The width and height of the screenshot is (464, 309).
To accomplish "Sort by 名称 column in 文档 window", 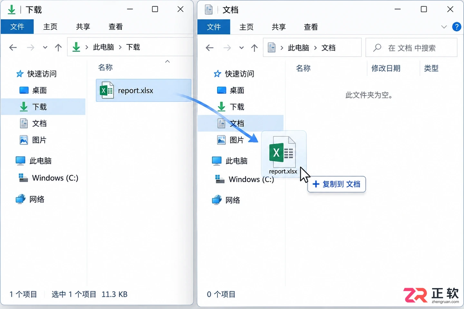I will (x=303, y=68).
